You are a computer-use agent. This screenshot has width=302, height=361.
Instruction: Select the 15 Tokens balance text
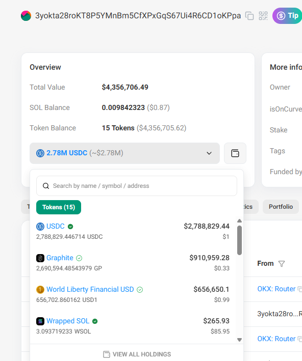[118, 128]
